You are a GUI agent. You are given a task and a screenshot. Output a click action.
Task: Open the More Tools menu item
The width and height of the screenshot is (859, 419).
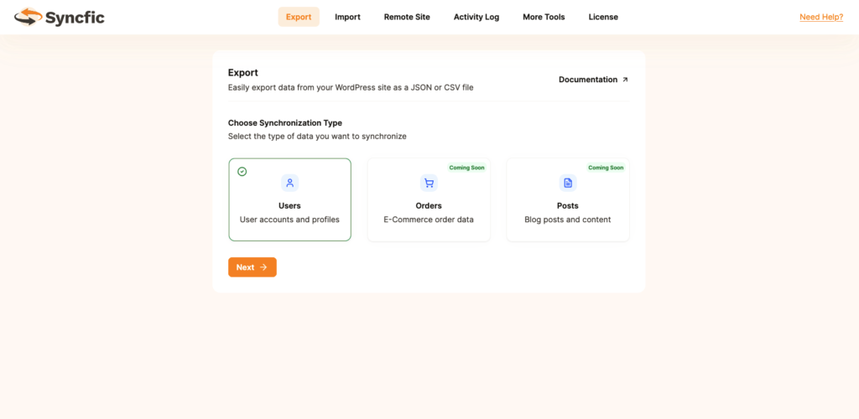(544, 17)
